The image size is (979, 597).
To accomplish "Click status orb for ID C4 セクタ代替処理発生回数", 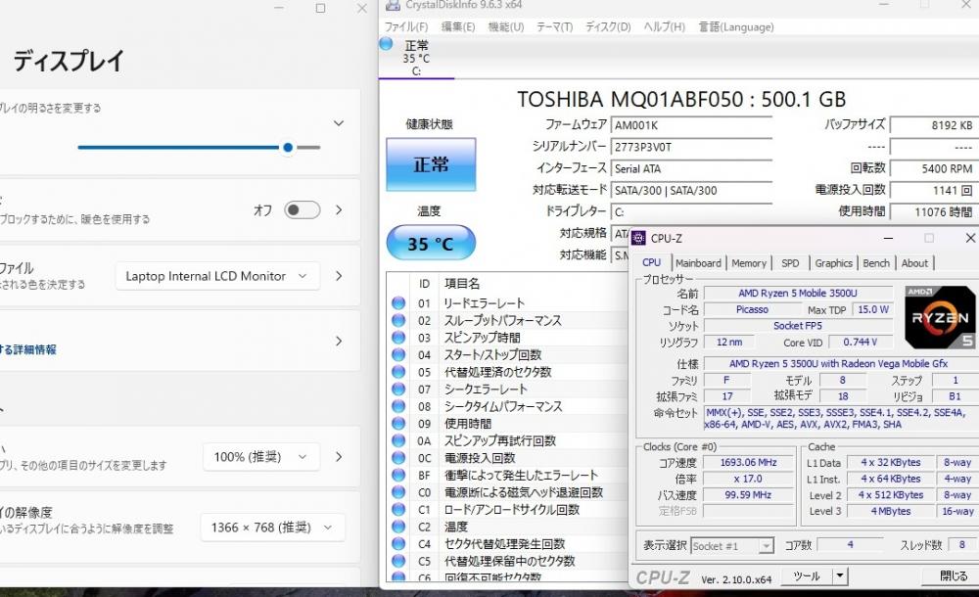I will 398,543.
